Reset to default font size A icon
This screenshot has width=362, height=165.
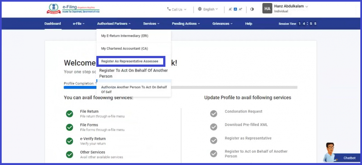235,9
